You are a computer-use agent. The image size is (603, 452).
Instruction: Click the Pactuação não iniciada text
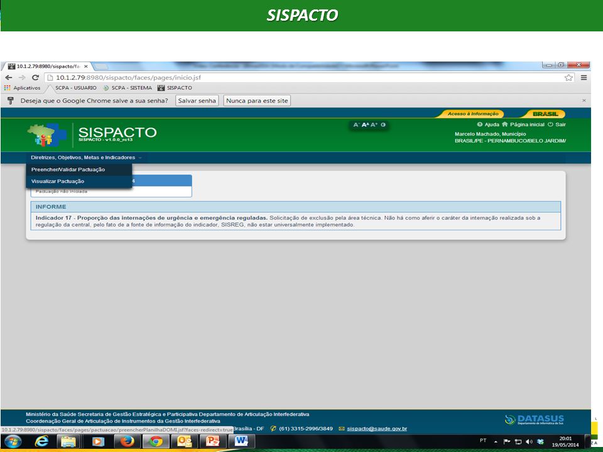coord(62,191)
